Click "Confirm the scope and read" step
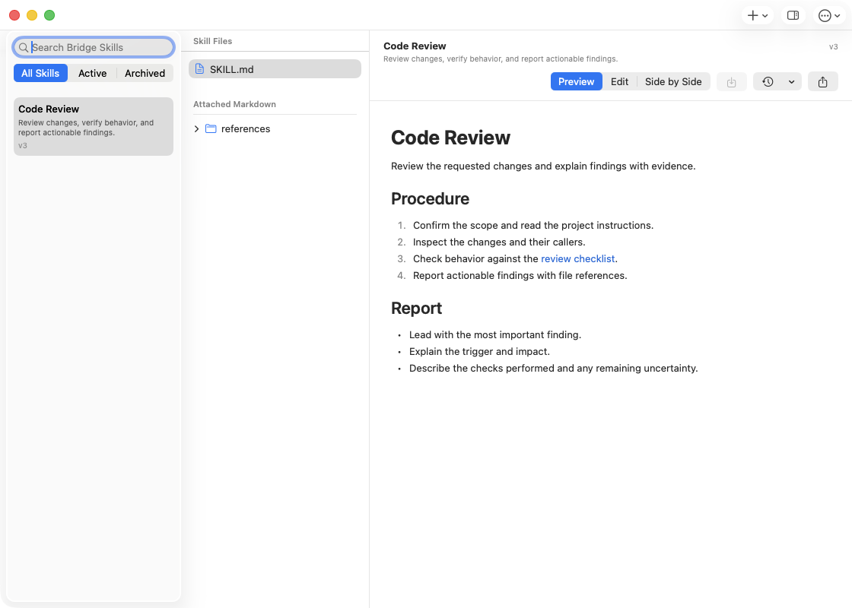 coord(533,225)
